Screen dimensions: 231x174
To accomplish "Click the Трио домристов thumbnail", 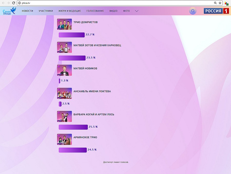I will click(x=64, y=24).
